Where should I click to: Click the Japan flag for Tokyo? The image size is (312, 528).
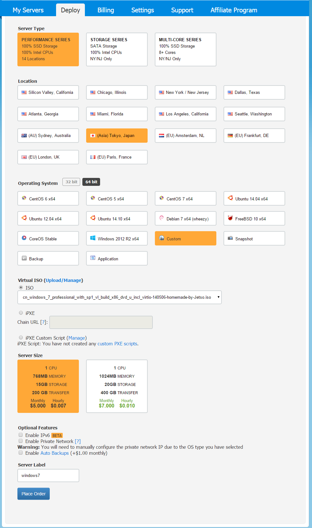click(x=93, y=135)
